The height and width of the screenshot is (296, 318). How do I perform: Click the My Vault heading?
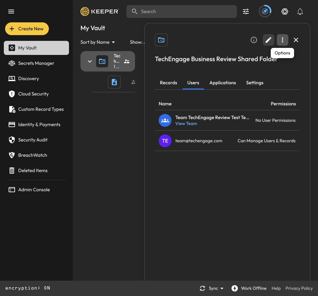coord(93,28)
